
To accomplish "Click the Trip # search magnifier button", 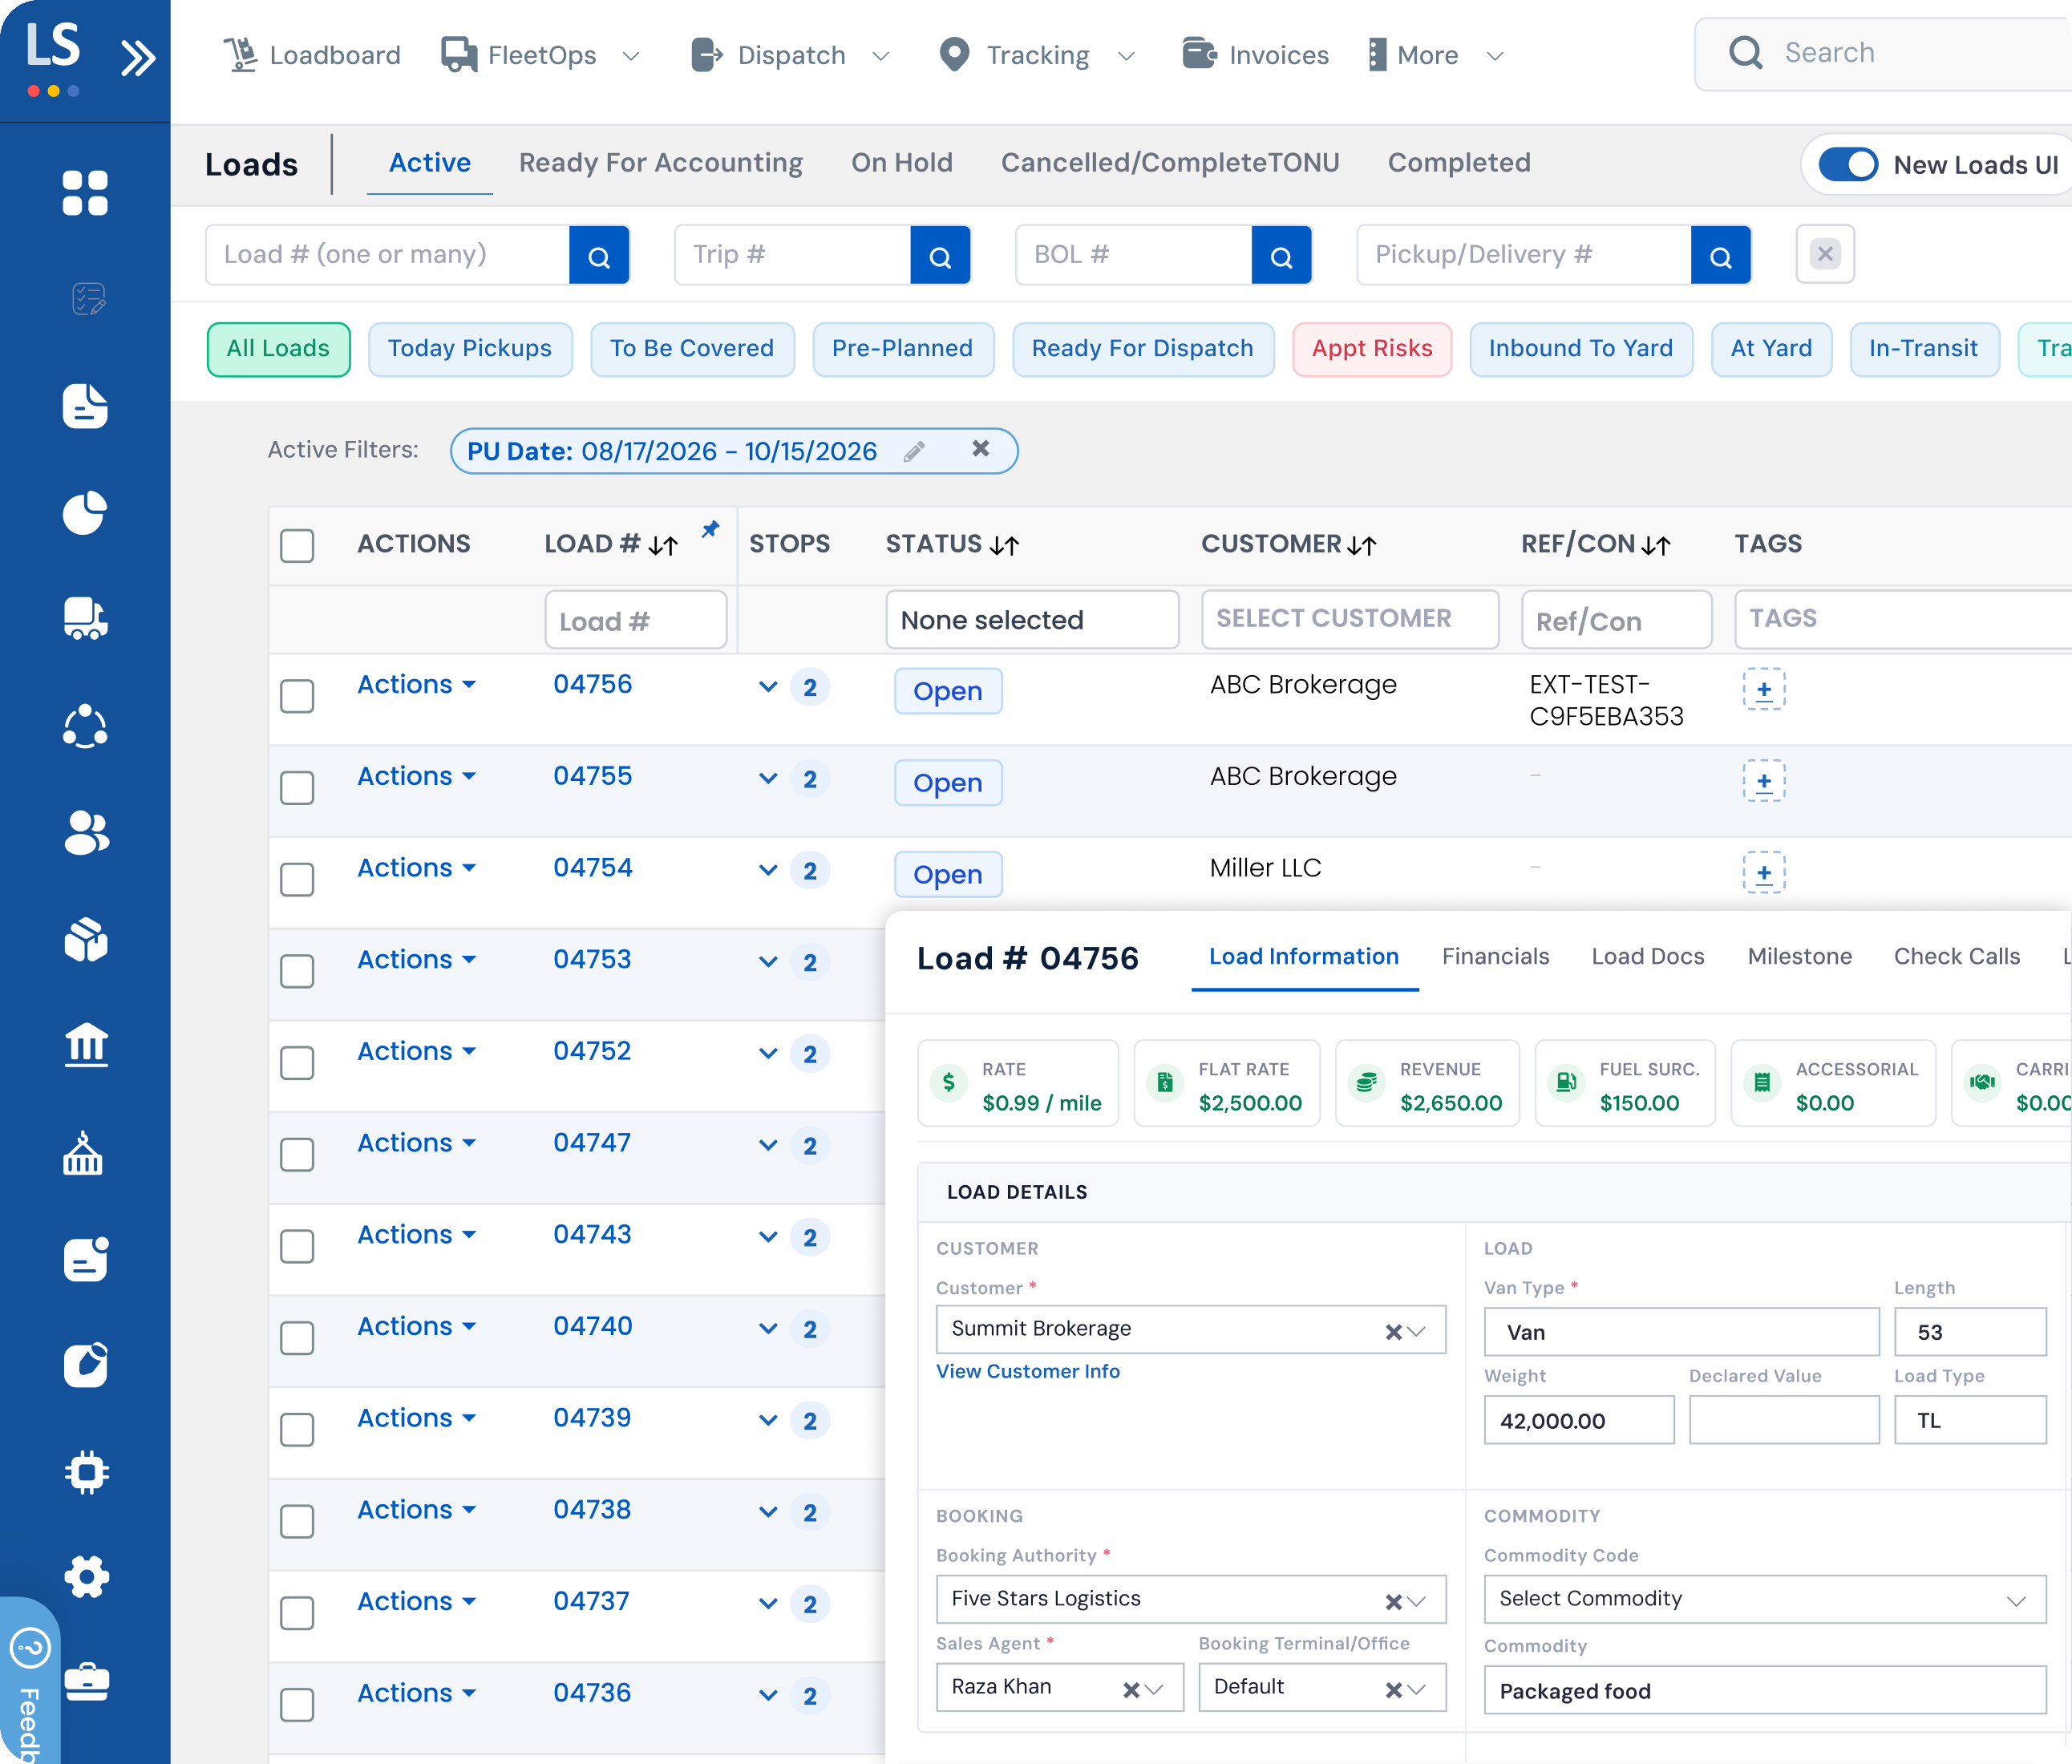I will [940, 256].
